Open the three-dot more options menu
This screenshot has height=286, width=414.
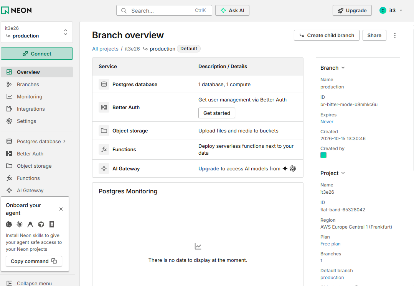395,35
